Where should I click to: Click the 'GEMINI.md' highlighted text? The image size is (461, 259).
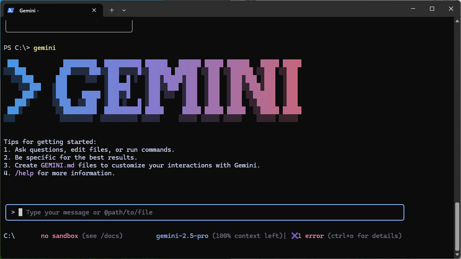coord(57,165)
